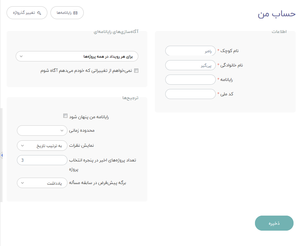Open the نمایش نظرات dropdown
Screen dimensions: 302x246
[x=42, y=145]
